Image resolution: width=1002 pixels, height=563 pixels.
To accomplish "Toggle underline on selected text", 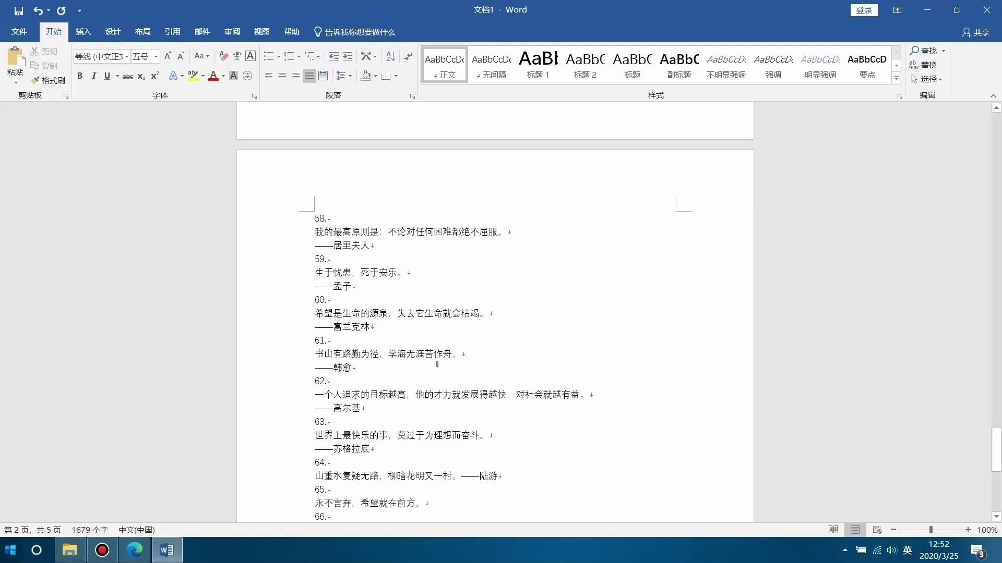I will (x=106, y=76).
